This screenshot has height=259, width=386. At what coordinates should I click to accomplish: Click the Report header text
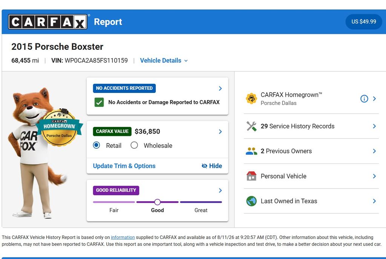coord(108,22)
